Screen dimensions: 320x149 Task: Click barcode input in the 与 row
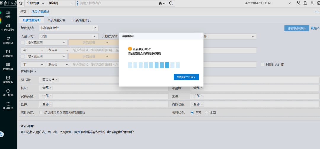pyautogui.click(x=95, y=50)
